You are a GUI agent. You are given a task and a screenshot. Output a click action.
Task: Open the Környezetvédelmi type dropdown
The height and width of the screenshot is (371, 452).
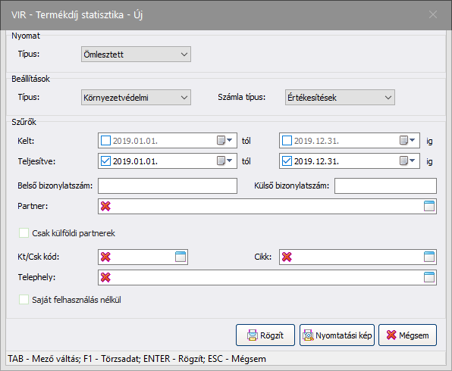[x=136, y=98]
